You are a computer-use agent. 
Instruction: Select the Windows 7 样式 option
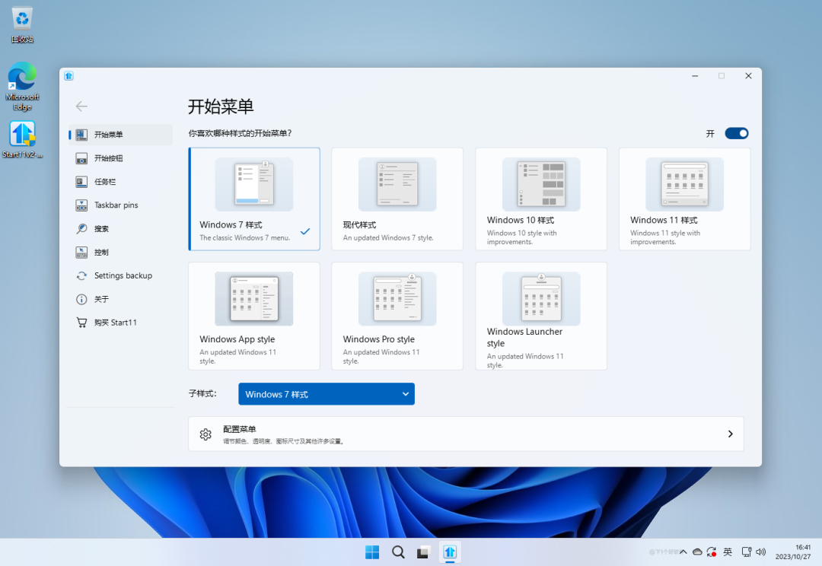[x=253, y=199]
